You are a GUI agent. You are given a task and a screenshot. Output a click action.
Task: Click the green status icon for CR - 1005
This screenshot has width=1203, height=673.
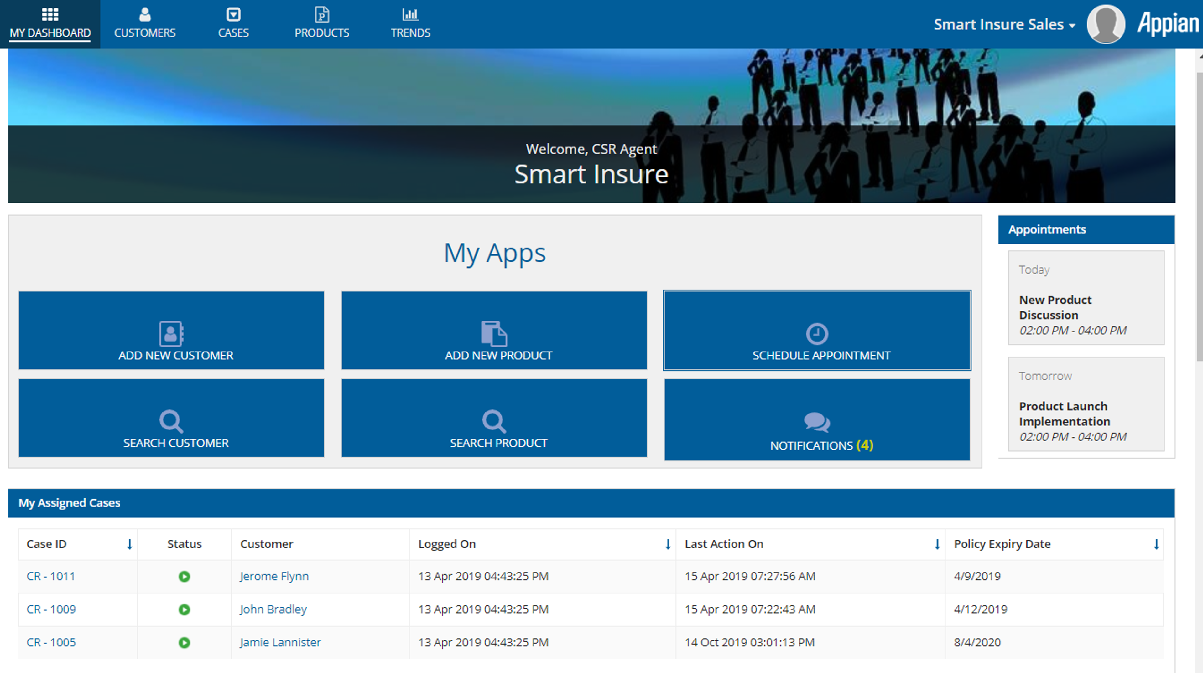[x=185, y=643]
